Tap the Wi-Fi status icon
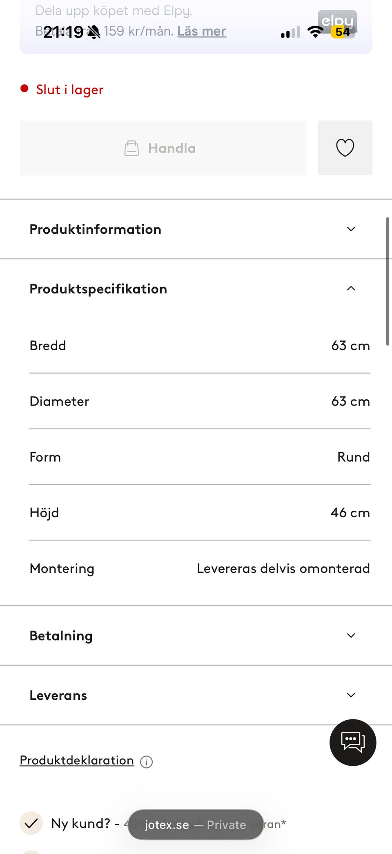 point(315,32)
